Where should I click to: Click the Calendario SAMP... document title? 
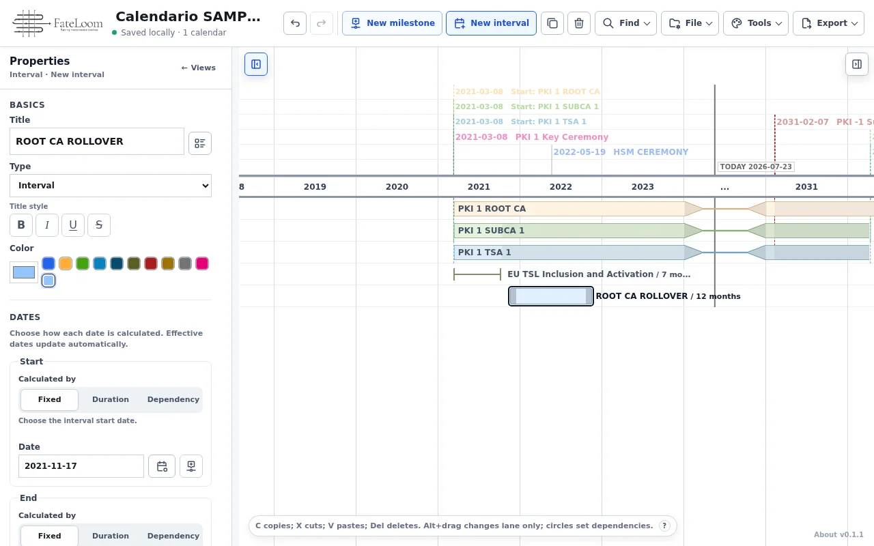pos(188,17)
